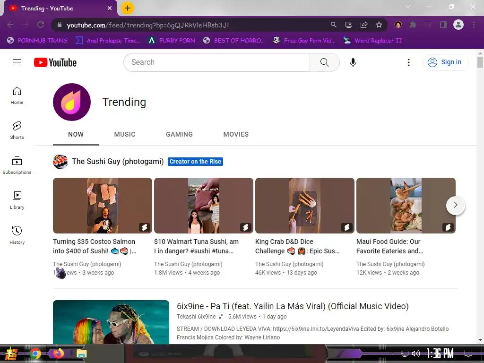
Task: Go back with browser back arrow
Action: (10, 25)
